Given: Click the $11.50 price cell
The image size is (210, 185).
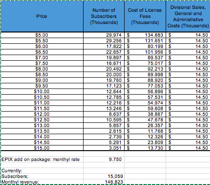Looking at the screenshot, I should [x=42, y=109].
